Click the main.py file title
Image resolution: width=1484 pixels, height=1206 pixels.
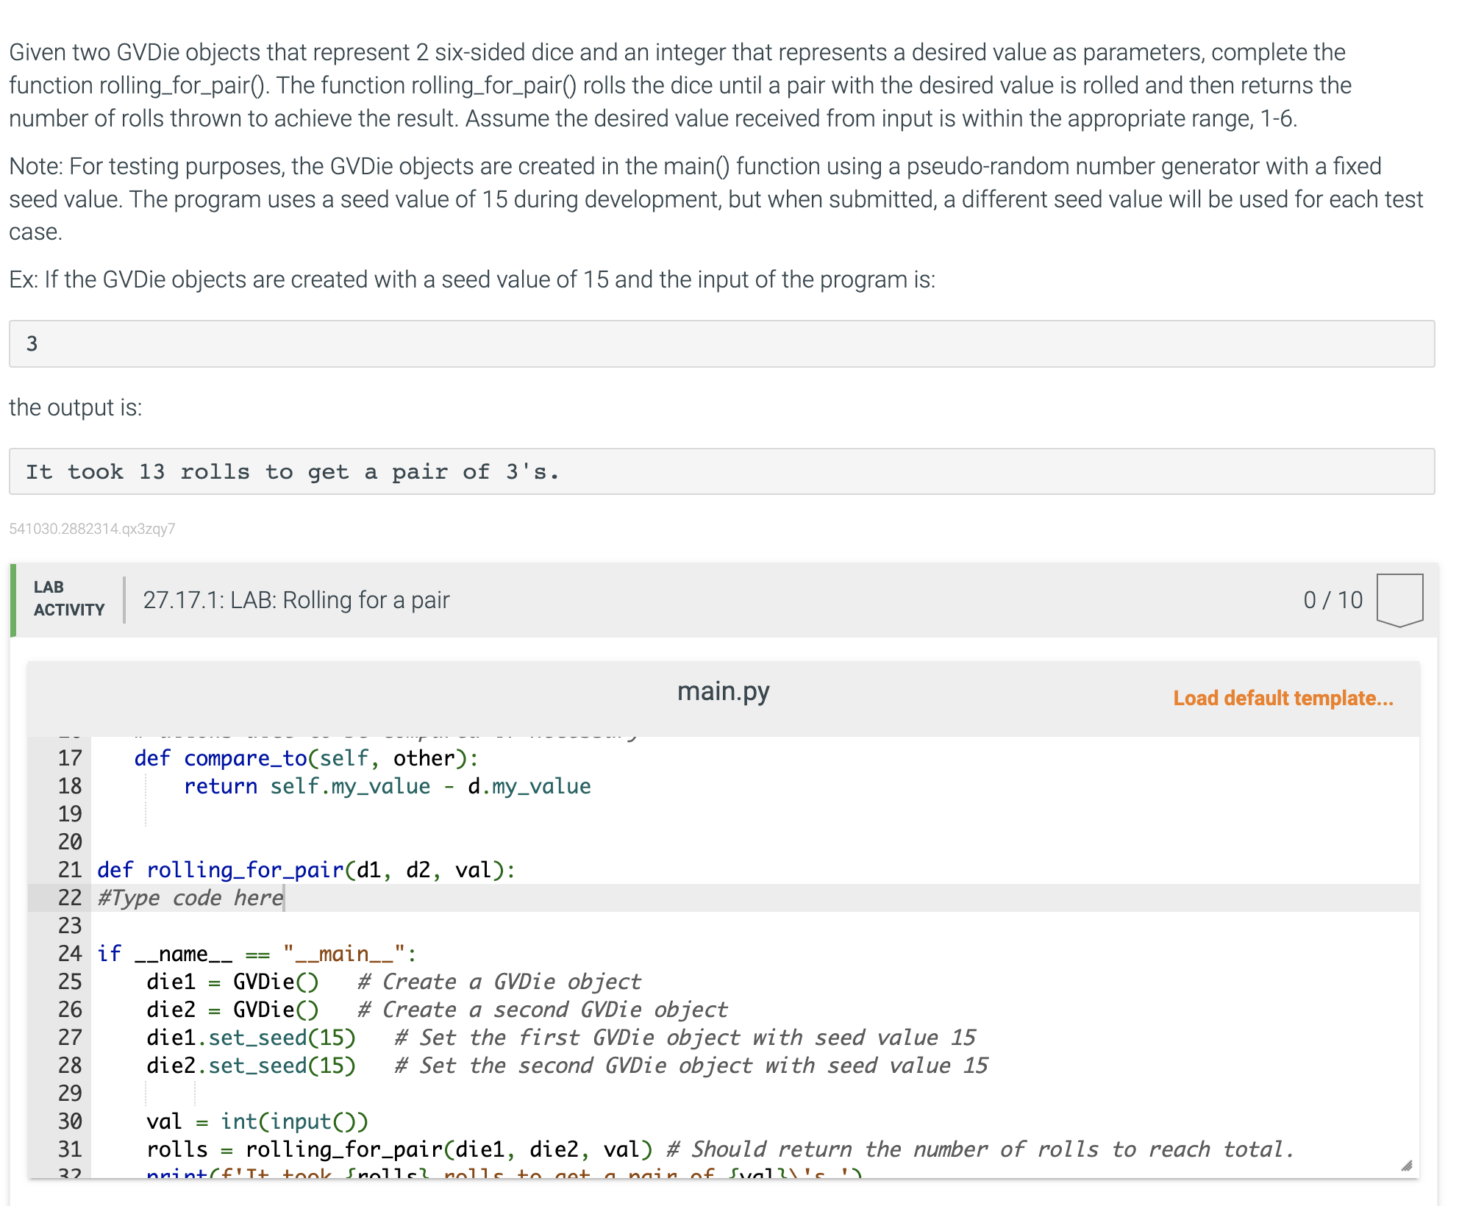tap(723, 691)
